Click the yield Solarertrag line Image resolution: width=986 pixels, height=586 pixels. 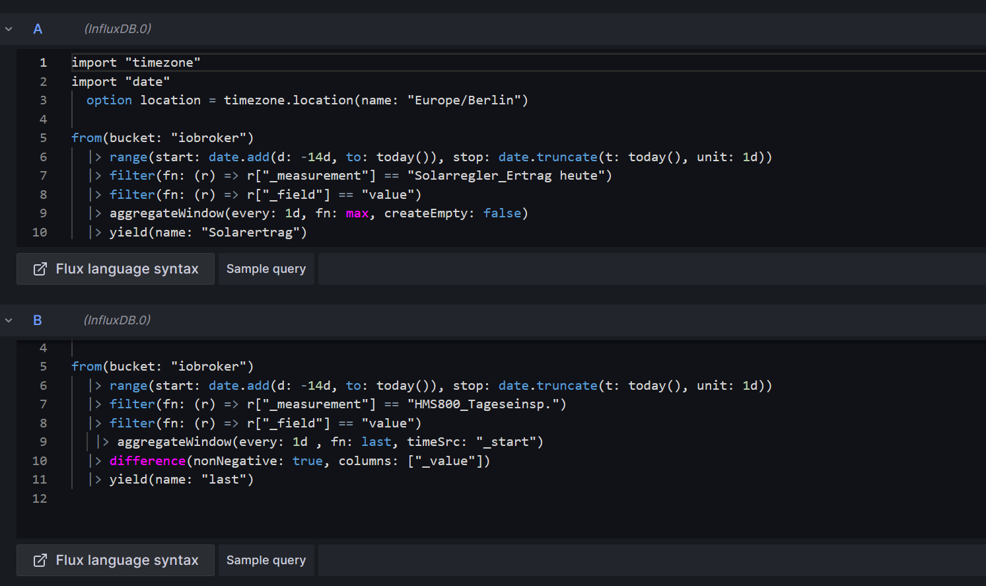pyautogui.click(x=197, y=232)
